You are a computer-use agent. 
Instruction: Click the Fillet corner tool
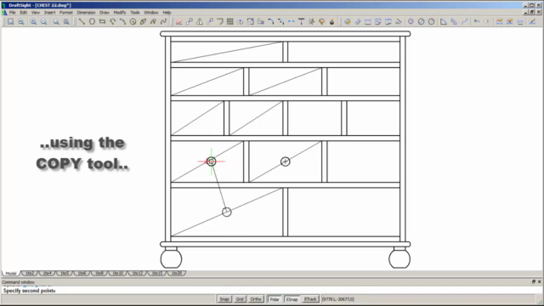(271, 21)
